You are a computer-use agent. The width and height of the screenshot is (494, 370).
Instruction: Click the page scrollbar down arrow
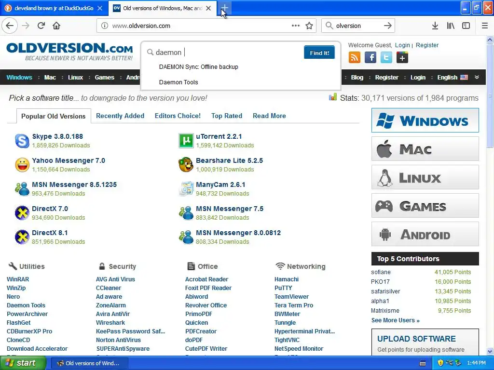click(x=490, y=351)
